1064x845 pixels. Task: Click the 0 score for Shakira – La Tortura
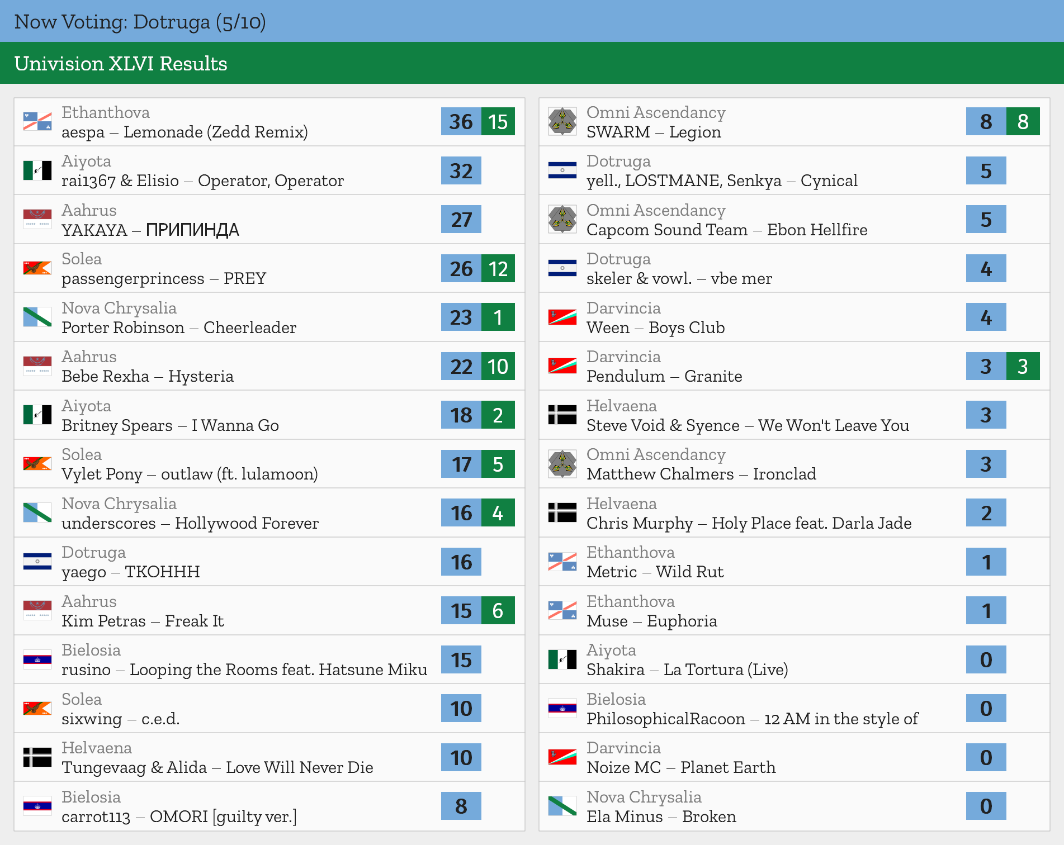tap(986, 659)
